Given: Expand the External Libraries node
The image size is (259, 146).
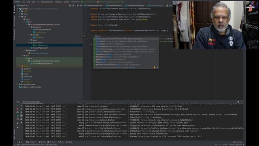Looking at the screenshot, I should [x=17, y=84].
